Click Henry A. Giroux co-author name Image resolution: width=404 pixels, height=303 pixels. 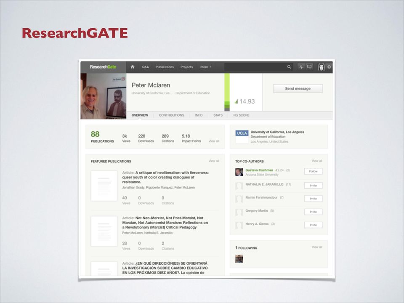click(257, 224)
